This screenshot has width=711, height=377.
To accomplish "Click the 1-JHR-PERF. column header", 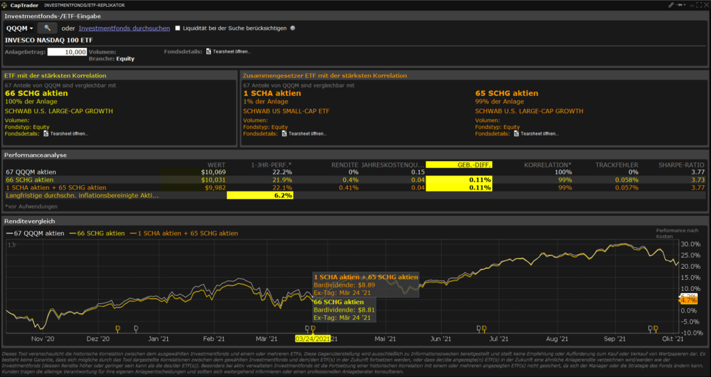I will (271, 165).
